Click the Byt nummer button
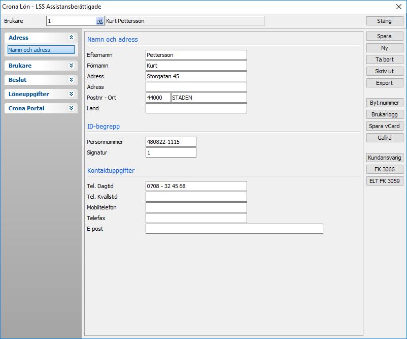This screenshot has height=339, width=407. click(x=385, y=103)
